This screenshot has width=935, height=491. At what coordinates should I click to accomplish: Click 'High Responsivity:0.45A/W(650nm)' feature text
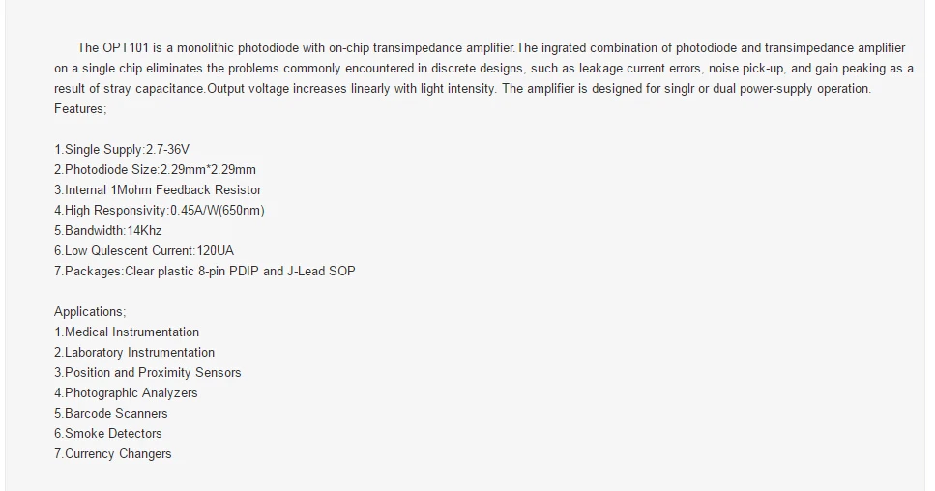[160, 211]
